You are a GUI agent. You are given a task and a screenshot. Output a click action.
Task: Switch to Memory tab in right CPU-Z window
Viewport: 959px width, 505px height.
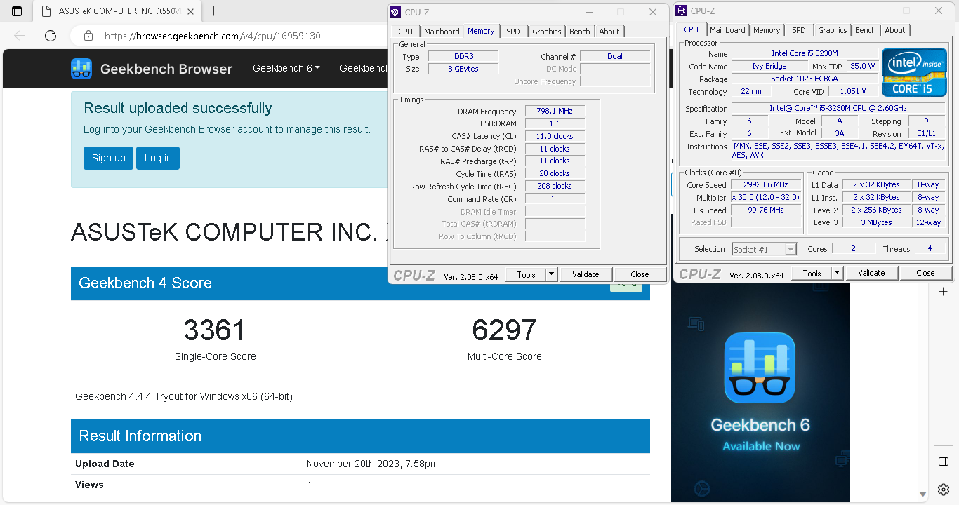point(767,30)
